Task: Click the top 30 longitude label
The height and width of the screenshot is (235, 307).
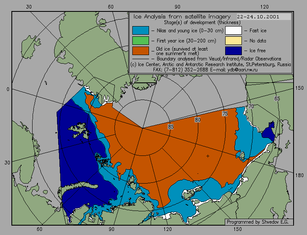Action: click(29, 7)
